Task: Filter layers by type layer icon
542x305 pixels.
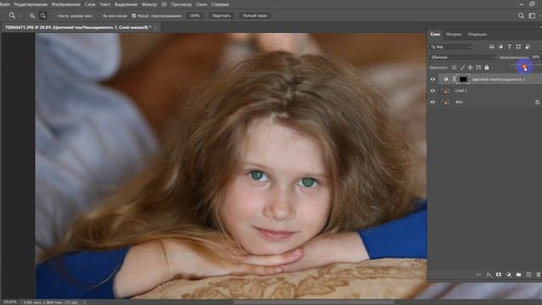Action: pyautogui.click(x=510, y=47)
